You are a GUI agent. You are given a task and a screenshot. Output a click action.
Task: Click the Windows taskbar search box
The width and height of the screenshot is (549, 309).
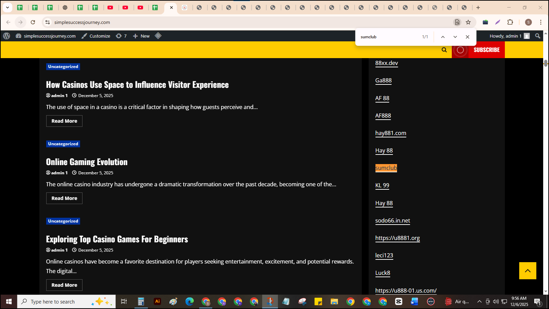coord(66,301)
